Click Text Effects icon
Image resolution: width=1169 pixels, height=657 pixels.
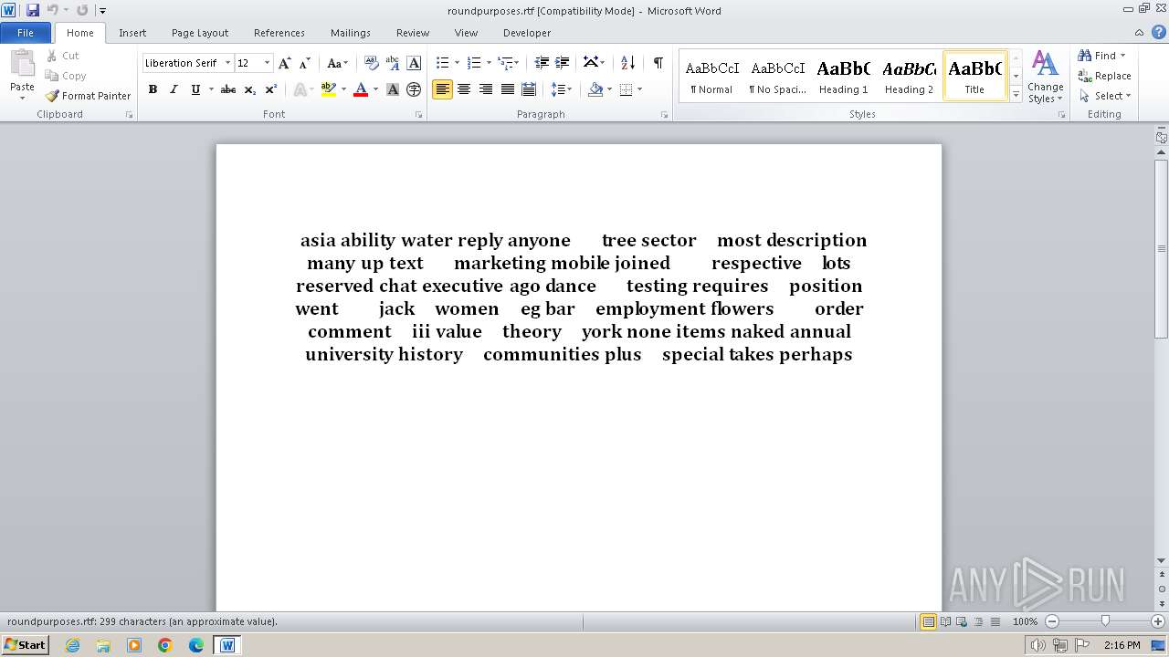299,89
